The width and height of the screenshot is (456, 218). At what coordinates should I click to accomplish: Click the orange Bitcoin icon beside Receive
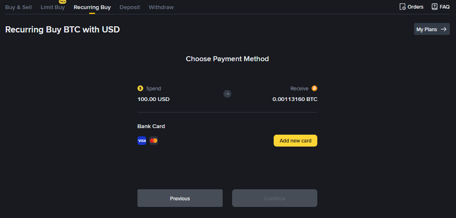point(314,88)
